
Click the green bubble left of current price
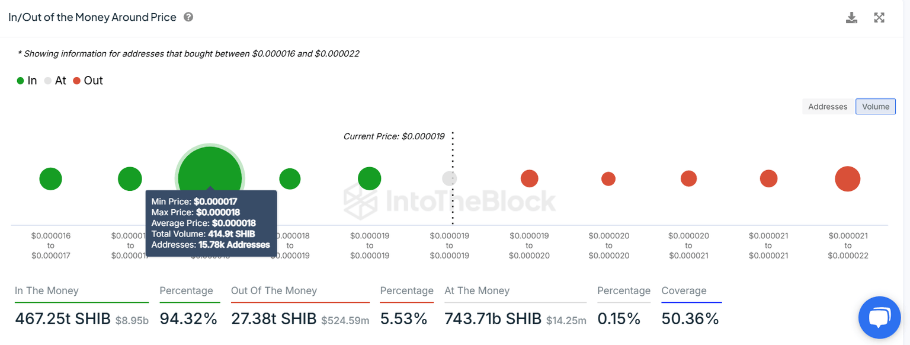click(369, 178)
